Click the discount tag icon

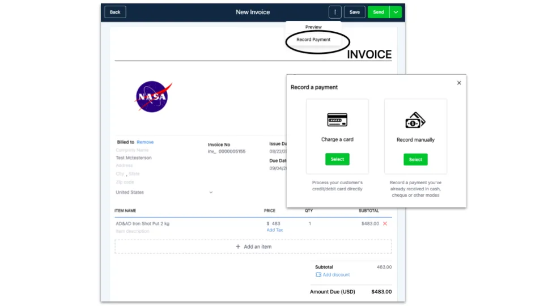[318, 275]
